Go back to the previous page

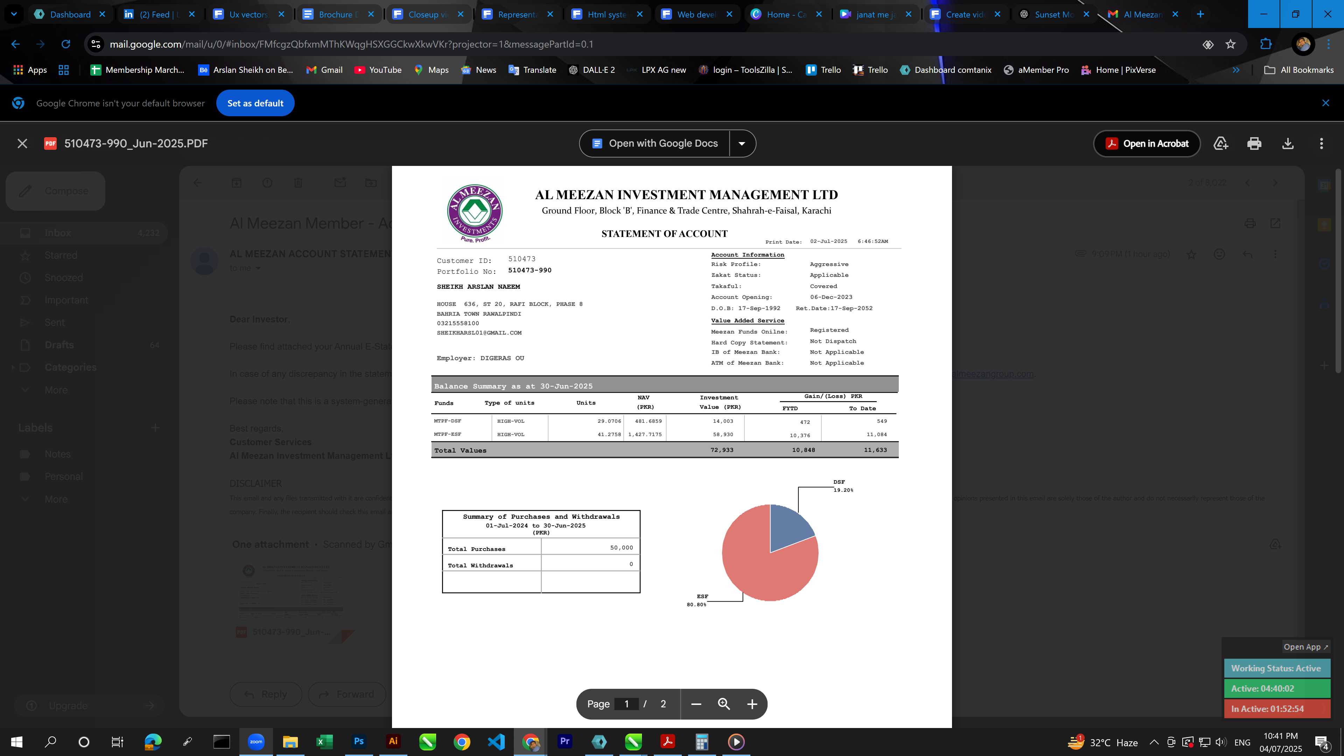point(16,44)
